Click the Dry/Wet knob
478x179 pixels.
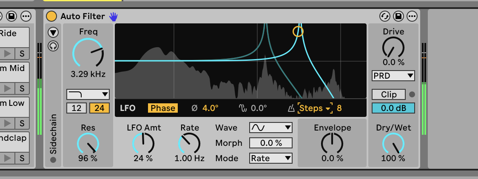(393, 143)
